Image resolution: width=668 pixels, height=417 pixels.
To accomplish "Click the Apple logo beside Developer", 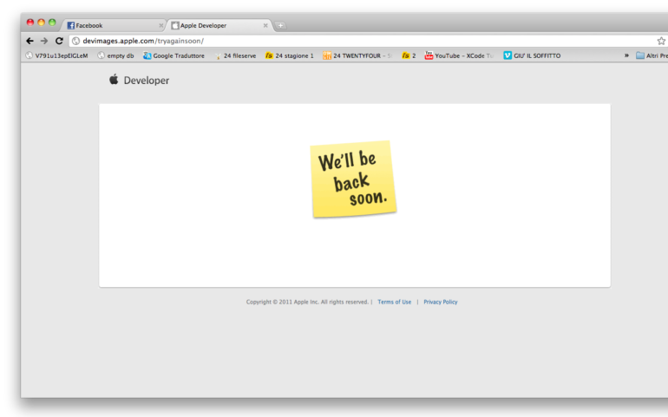I will (x=114, y=80).
